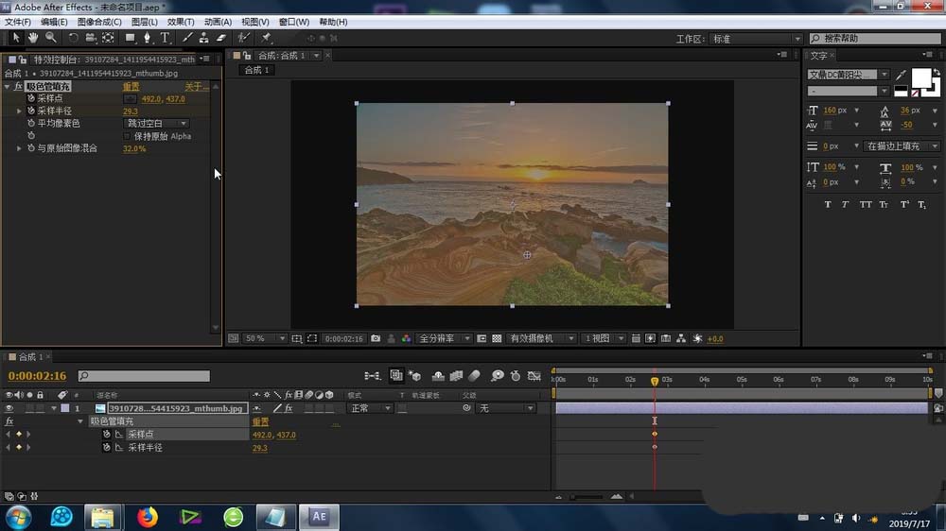Image resolution: width=946 pixels, height=531 pixels.
Task: Expand the 与原始图像混合 property
Action: point(19,148)
